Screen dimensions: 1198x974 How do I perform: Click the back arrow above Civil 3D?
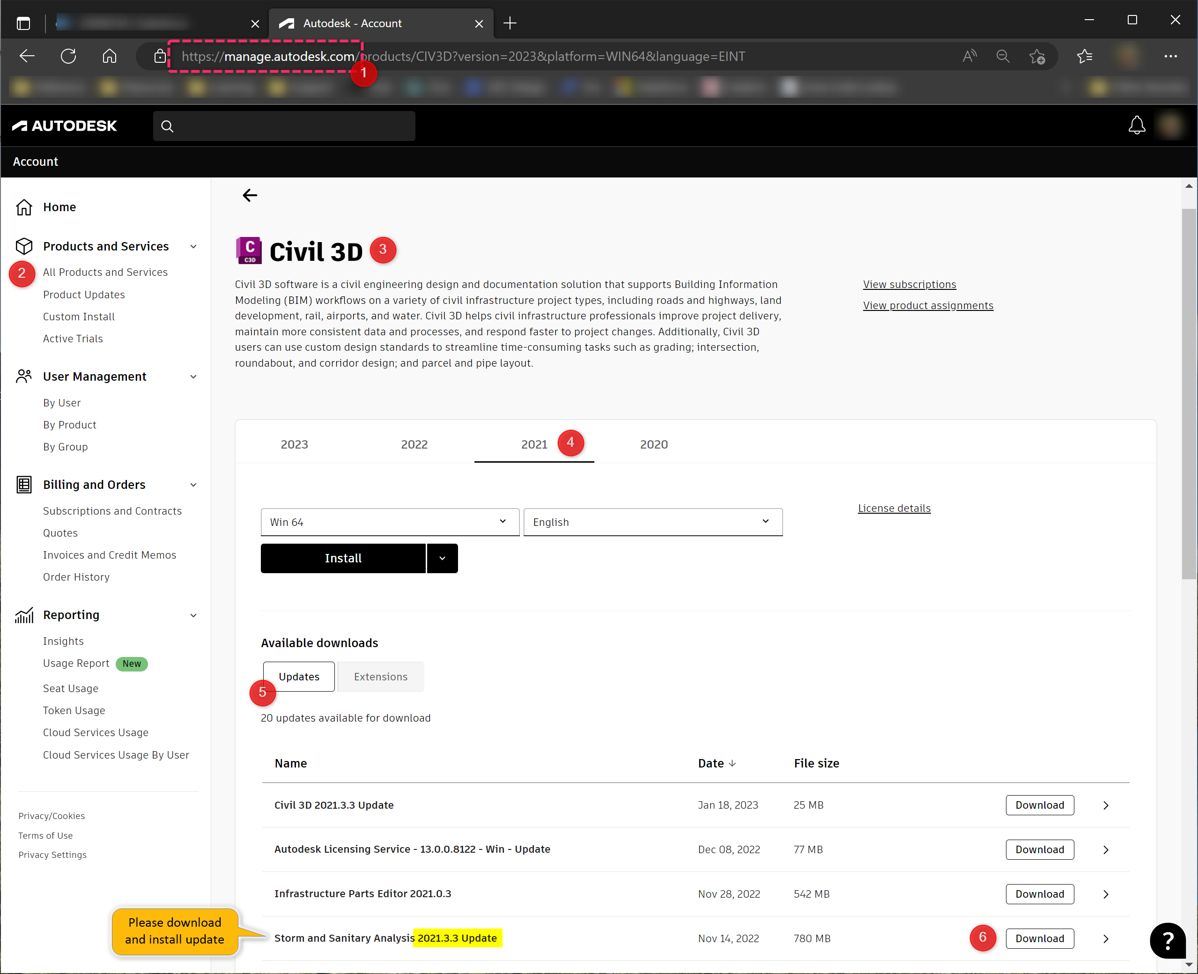(x=250, y=195)
